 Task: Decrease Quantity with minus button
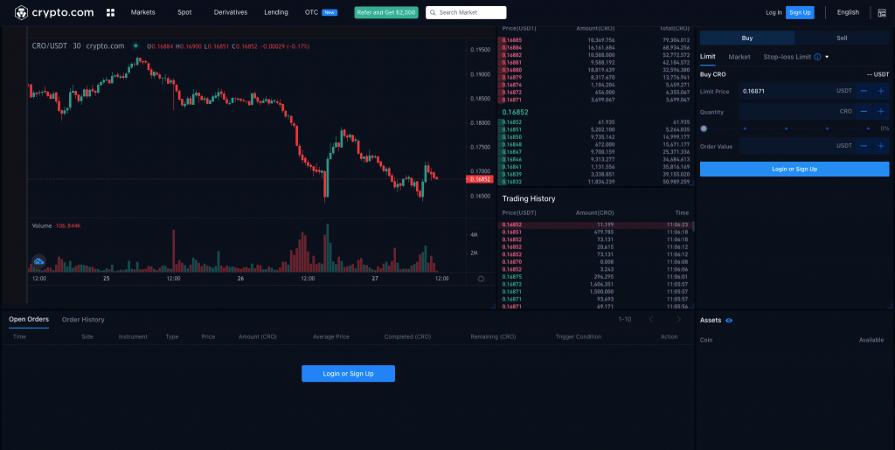point(864,112)
